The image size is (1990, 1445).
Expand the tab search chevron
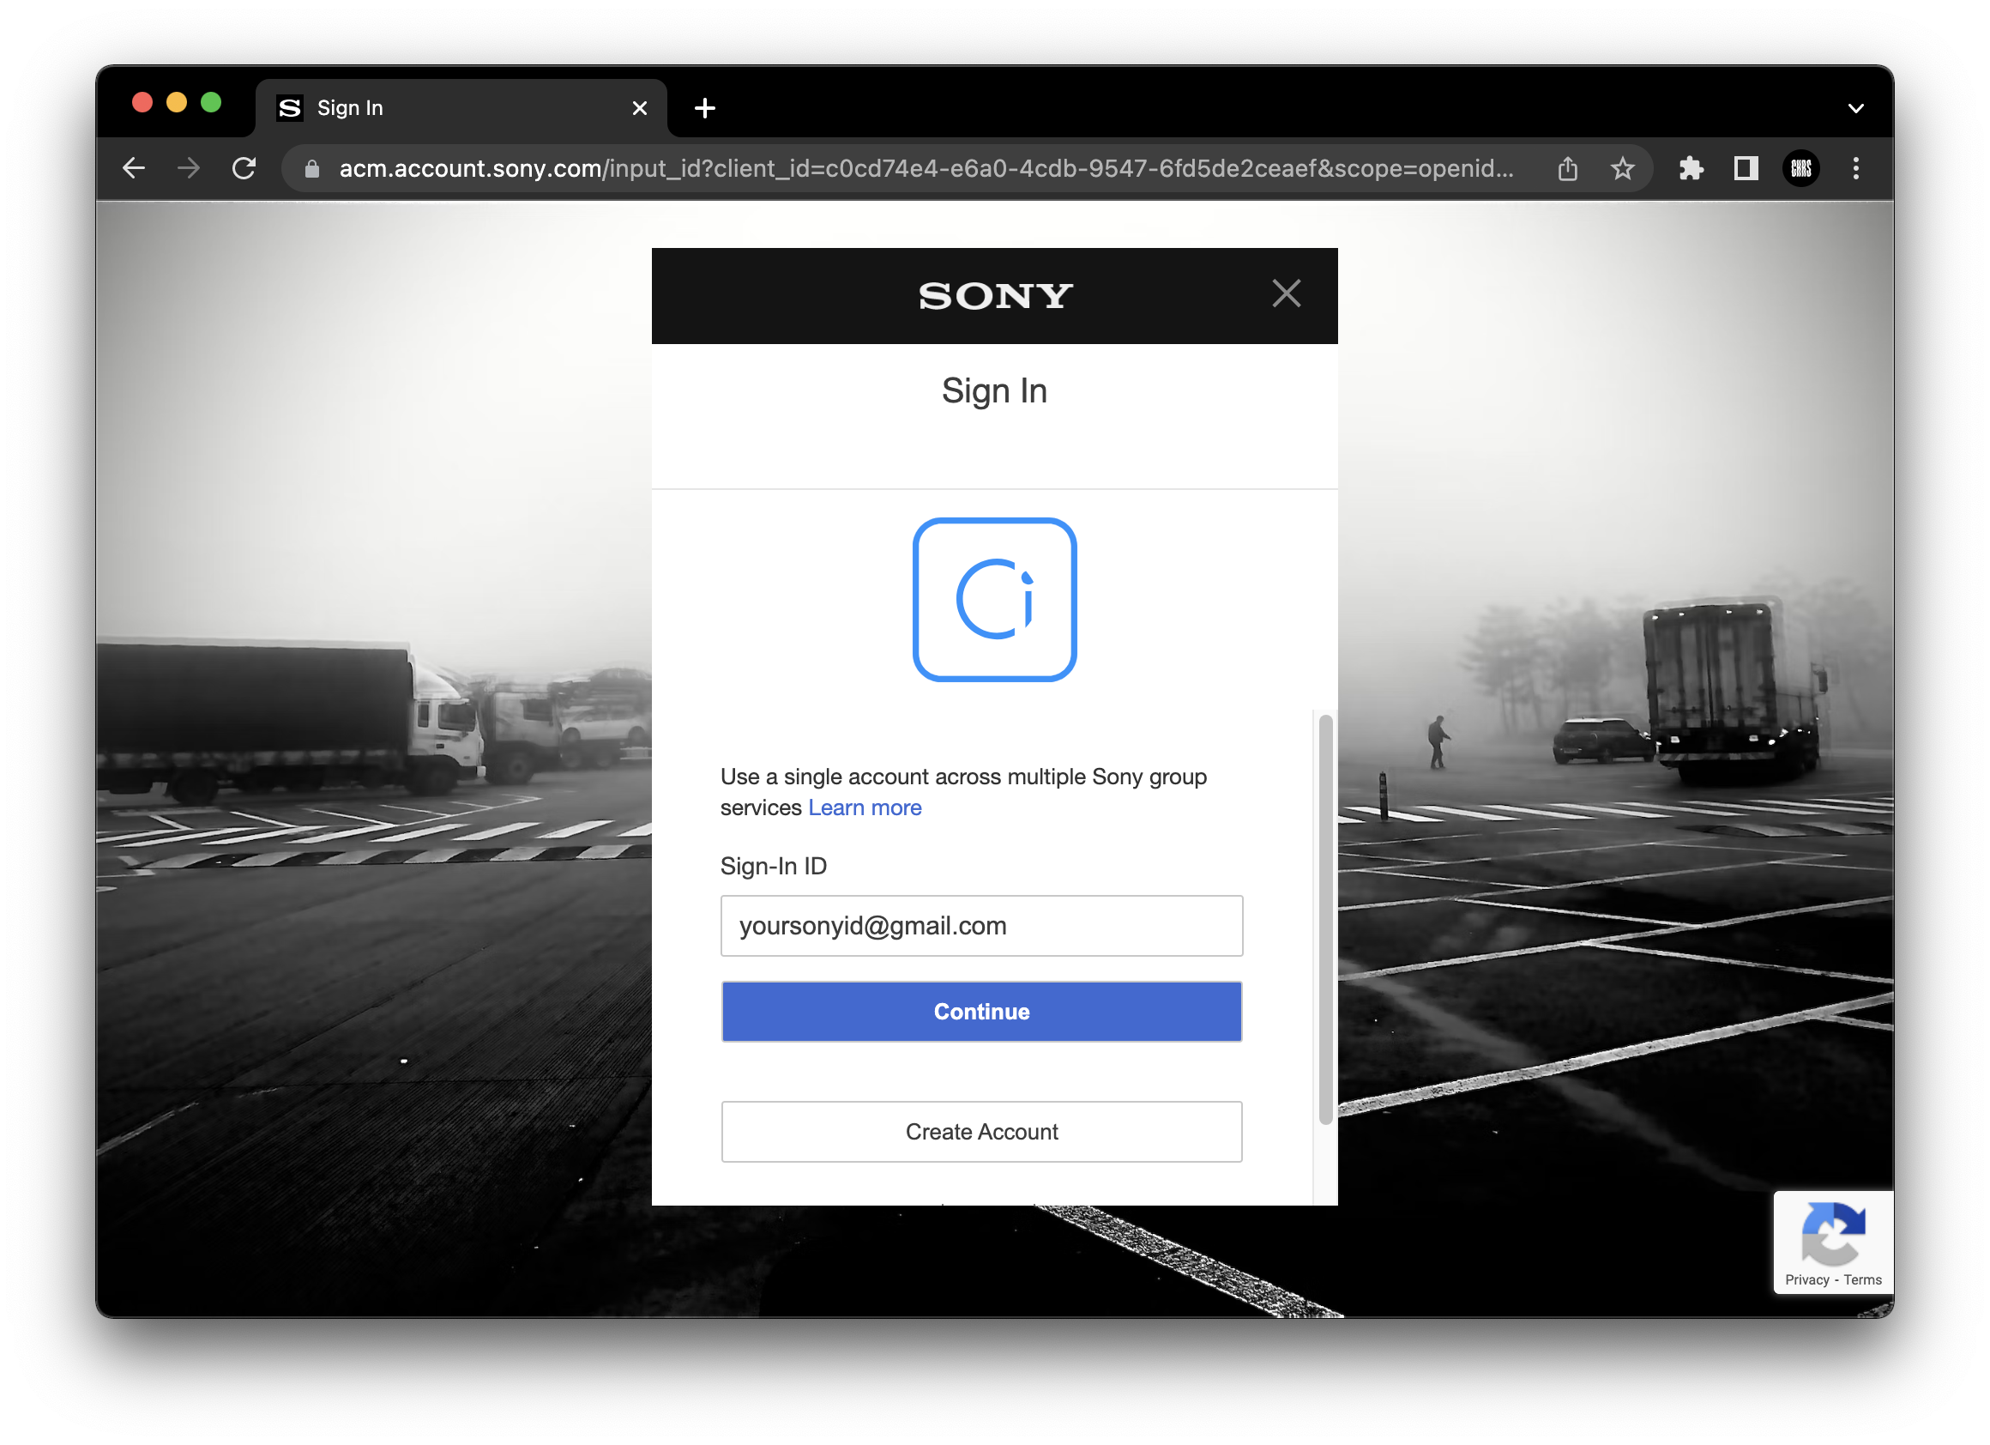(x=1855, y=108)
